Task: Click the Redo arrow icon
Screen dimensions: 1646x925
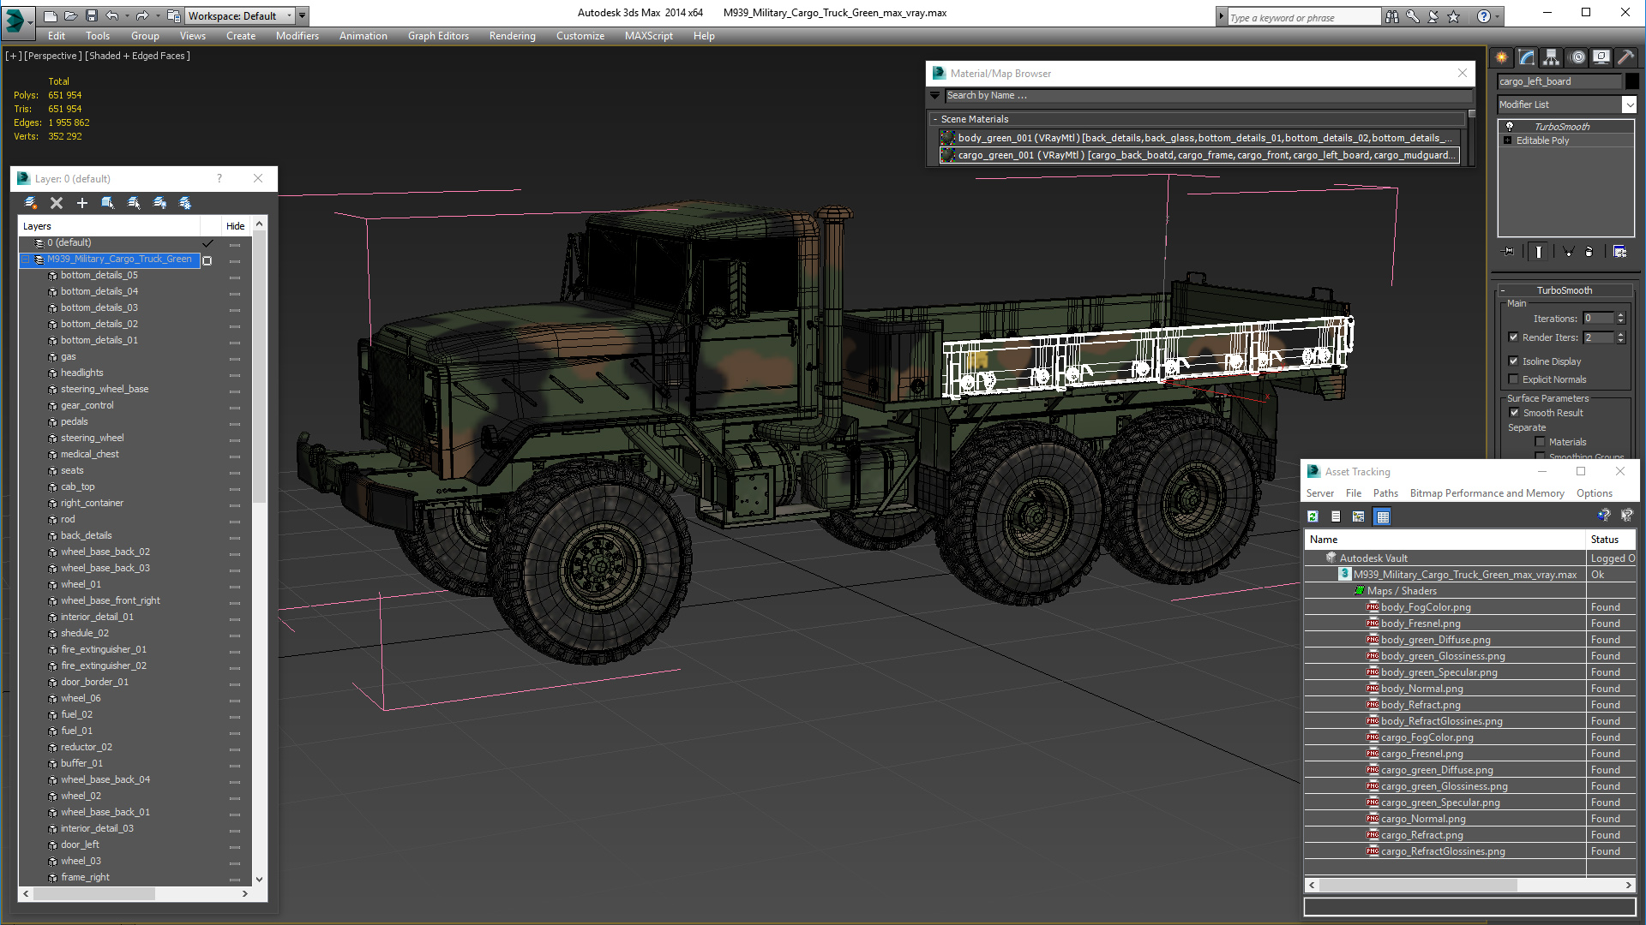Action: (142, 15)
